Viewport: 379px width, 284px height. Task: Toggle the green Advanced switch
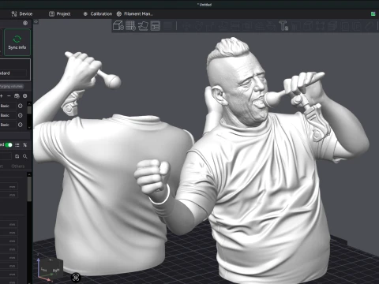(9, 145)
